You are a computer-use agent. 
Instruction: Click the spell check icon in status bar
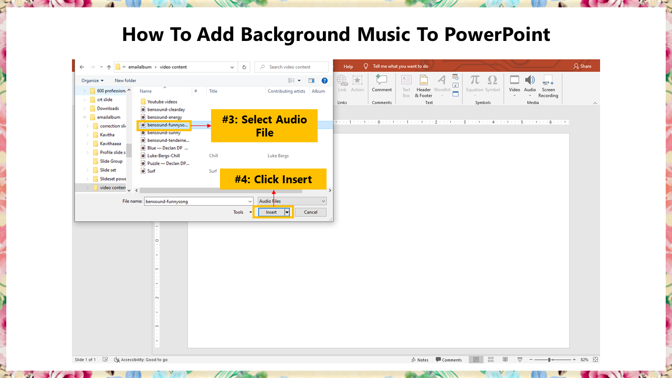(x=105, y=360)
